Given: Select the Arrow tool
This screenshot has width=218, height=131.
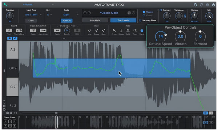Looking at the screenshot, I should [x=114, y=30].
